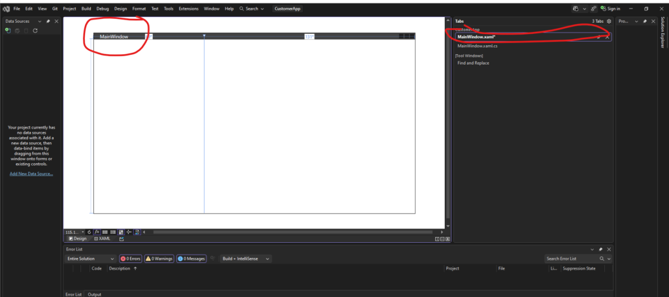Open the Format menu
Viewport: 669px width, 297px height.
click(x=139, y=8)
